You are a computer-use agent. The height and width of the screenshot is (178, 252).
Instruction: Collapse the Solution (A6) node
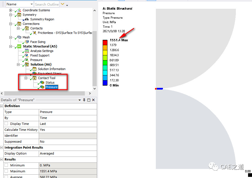click(x=18, y=64)
